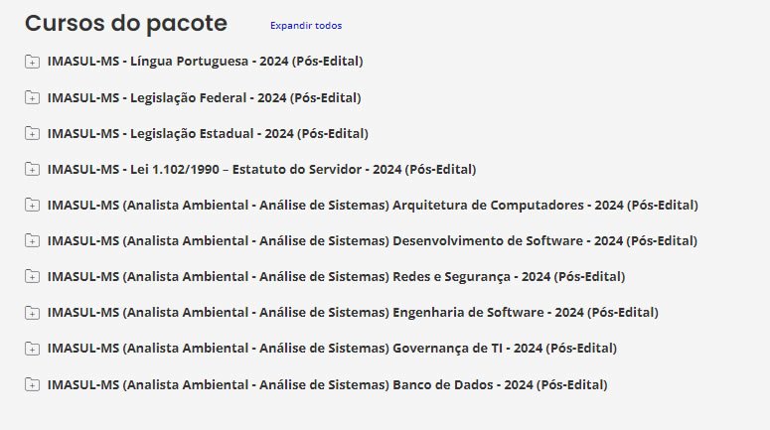Click the 'Expandir todos' link
The height and width of the screenshot is (430, 770).
click(306, 26)
